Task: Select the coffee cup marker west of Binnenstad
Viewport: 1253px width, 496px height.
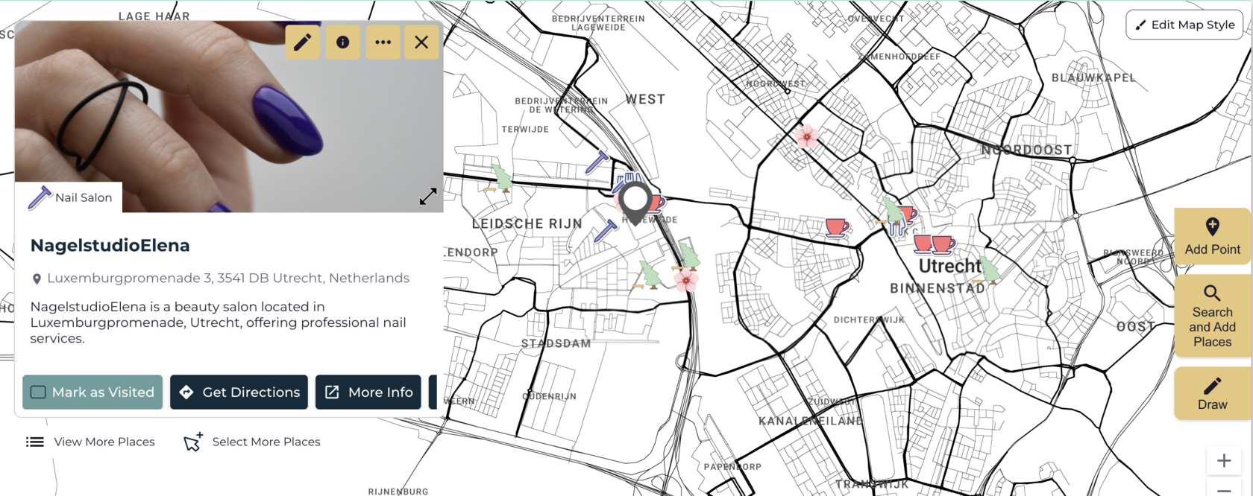Action: tap(836, 226)
